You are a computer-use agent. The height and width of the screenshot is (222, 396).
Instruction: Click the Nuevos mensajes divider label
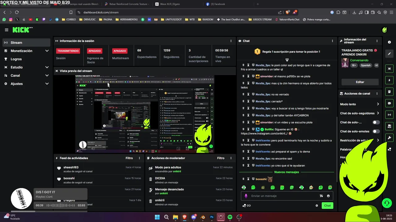point(286,172)
